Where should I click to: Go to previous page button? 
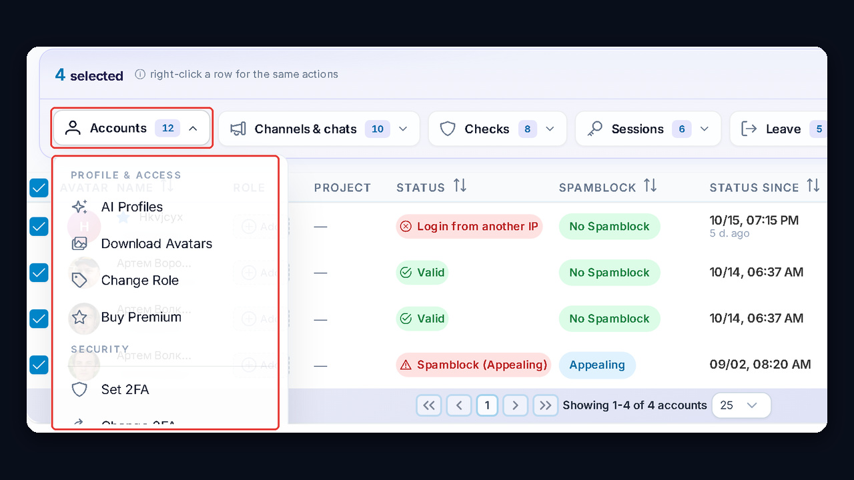pyautogui.click(x=459, y=405)
